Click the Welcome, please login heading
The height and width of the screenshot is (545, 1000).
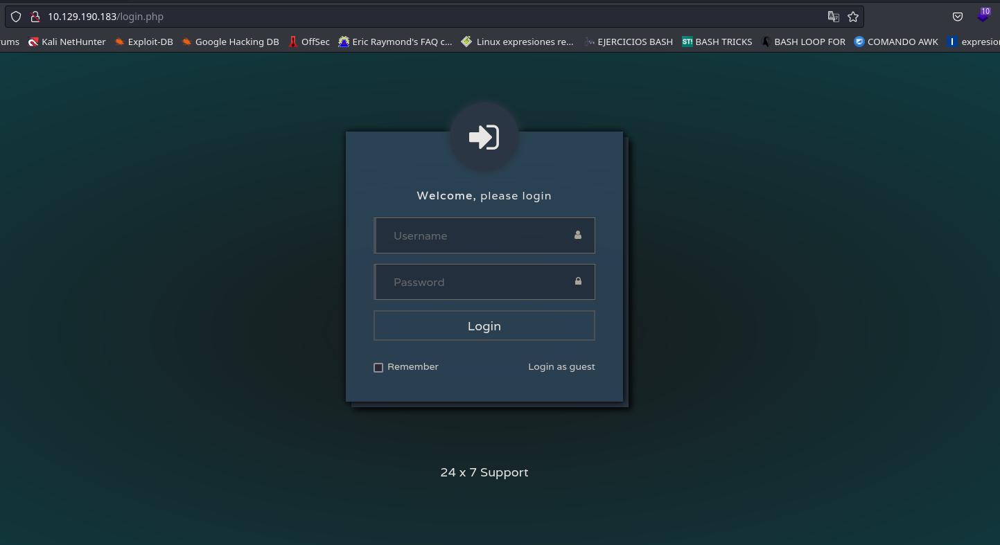(x=484, y=196)
